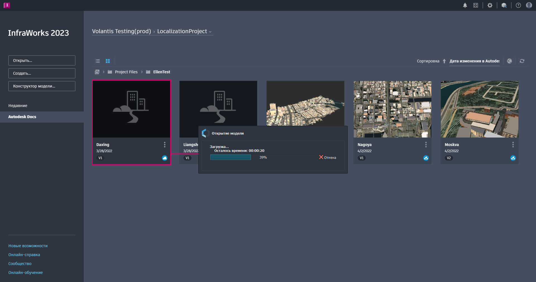Screen dimensions: 536x282
Task: Open the Moskva card options menu
Action: coord(513,145)
